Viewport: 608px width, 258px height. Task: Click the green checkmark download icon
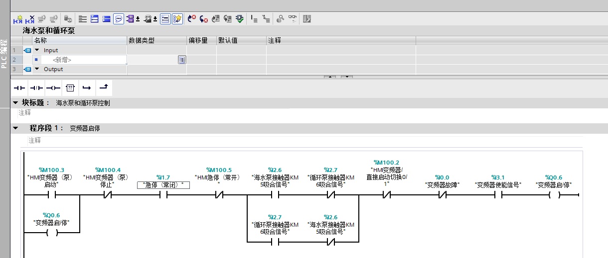pos(240,19)
